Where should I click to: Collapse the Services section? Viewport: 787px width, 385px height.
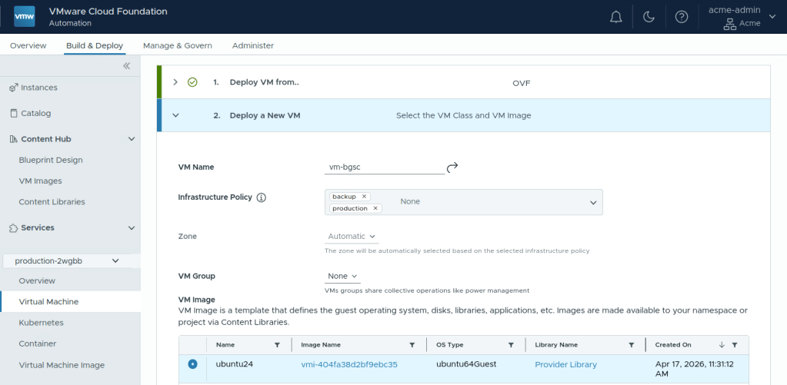132,227
